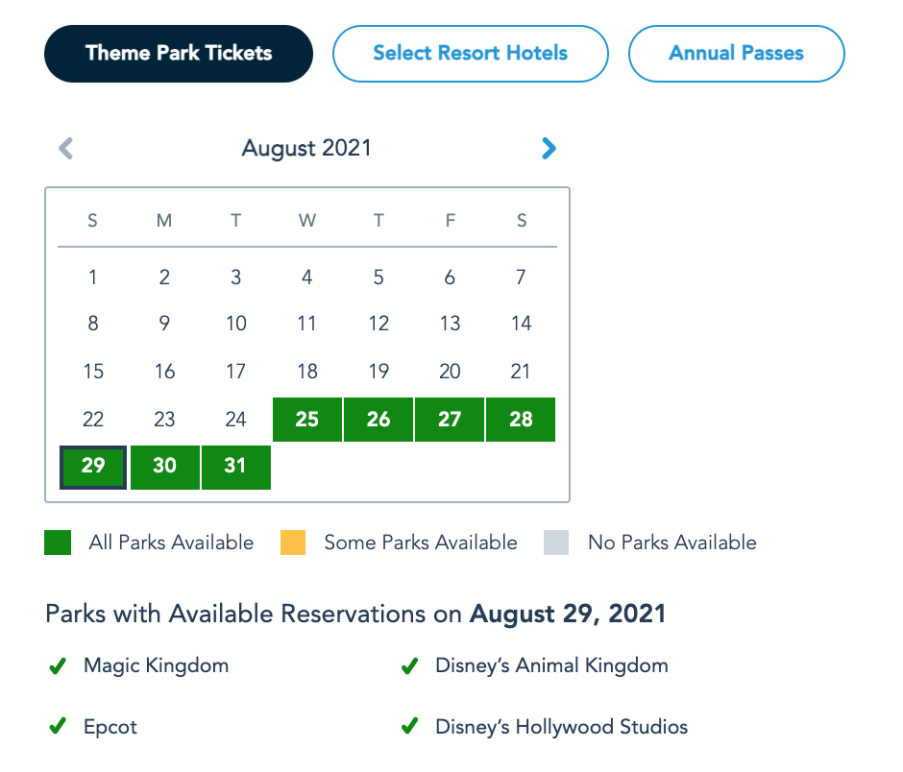Select August 28 date cell
This screenshot has width=903, height=772.
521,420
